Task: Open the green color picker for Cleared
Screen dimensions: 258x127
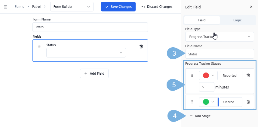Action: (x=208, y=102)
